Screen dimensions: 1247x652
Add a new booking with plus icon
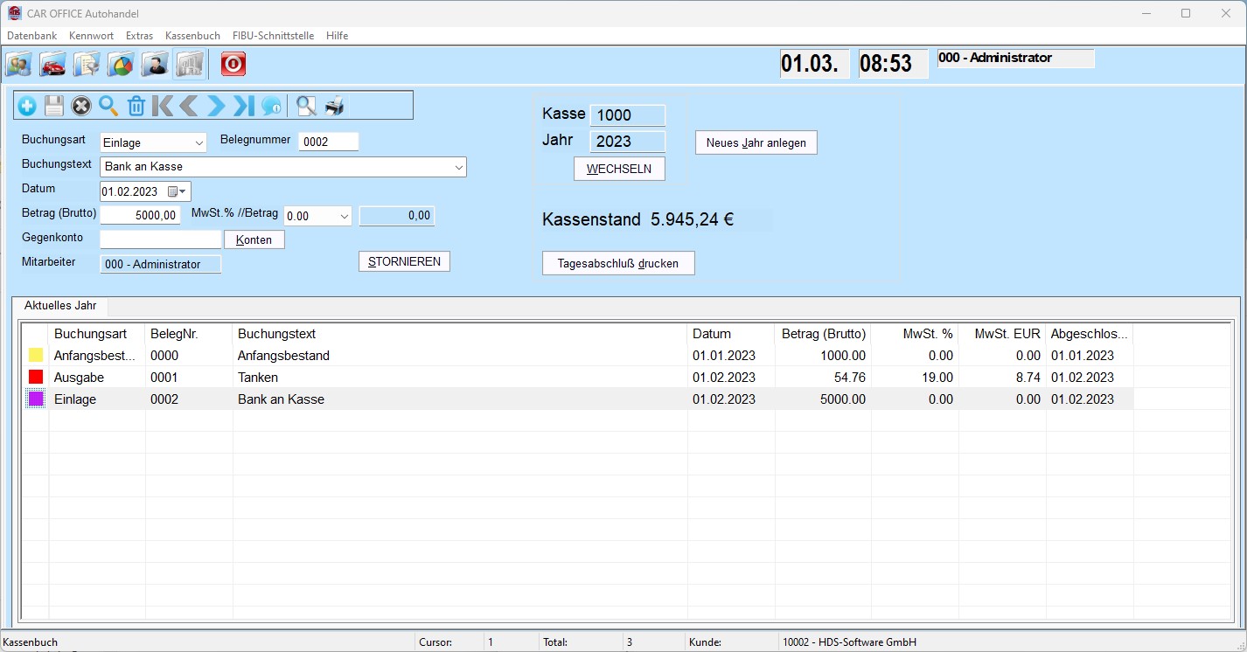point(27,107)
